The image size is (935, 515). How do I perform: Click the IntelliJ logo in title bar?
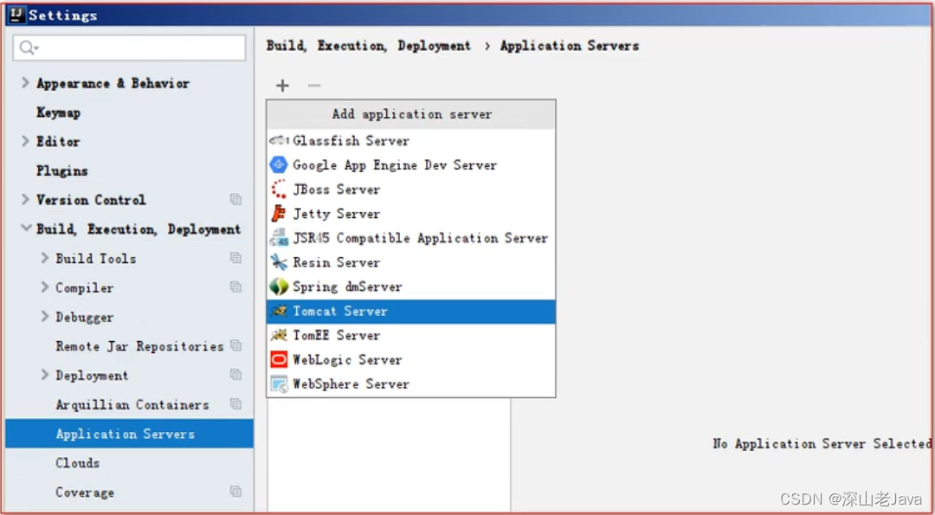coord(17,16)
